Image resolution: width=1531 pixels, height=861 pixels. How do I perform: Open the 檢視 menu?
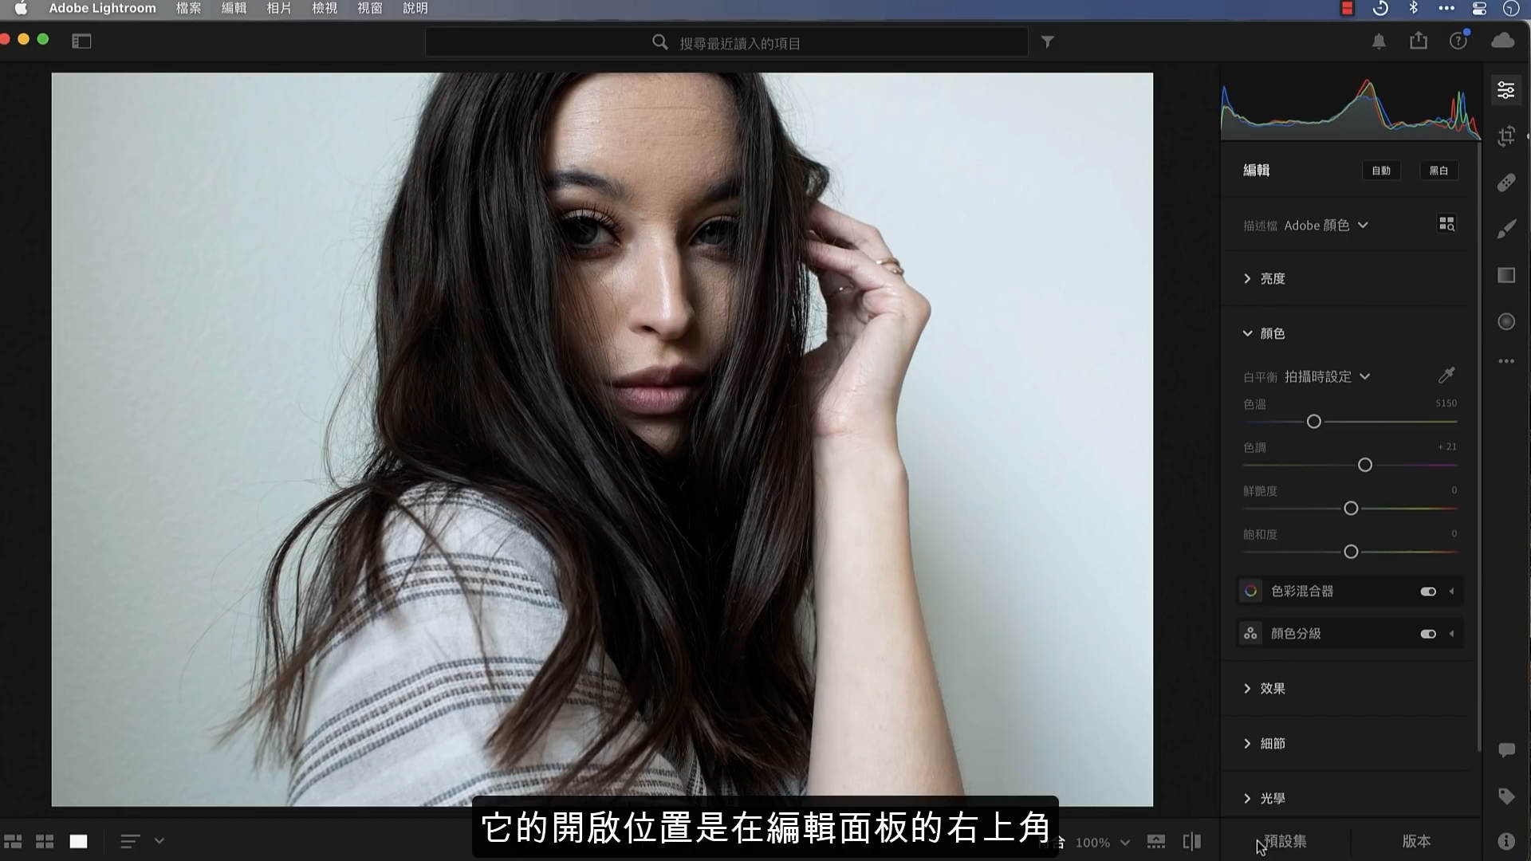[x=324, y=9]
